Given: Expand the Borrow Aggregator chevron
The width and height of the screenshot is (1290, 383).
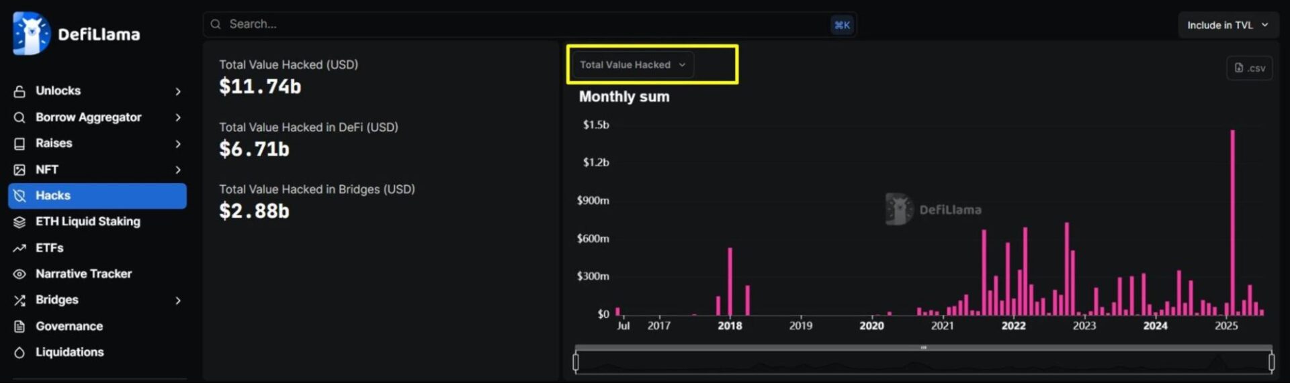Looking at the screenshot, I should click(x=178, y=117).
